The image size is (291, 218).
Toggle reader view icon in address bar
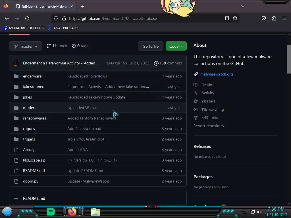pos(227,18)
